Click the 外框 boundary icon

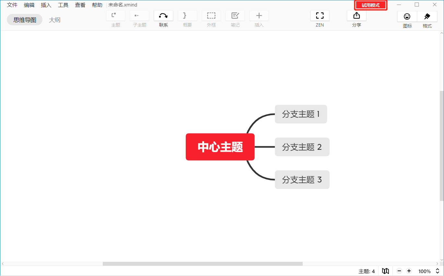click(211, 16)
